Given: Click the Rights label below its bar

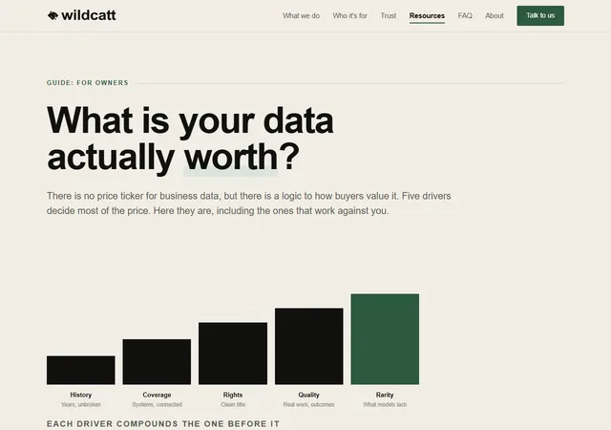Looking at the screenshot, I should pos(233,395).
